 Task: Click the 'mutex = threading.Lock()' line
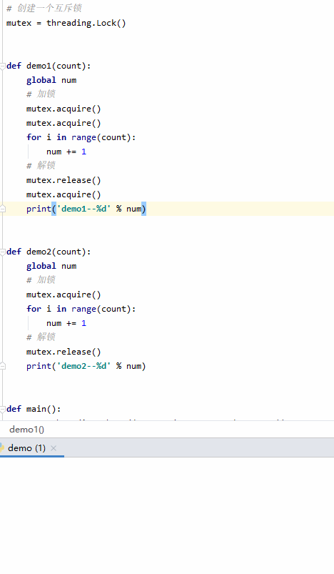tap(66, 23)
